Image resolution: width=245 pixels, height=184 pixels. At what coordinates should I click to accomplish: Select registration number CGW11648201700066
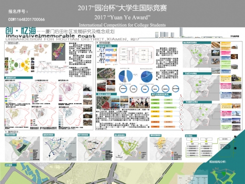click(27, 19)
